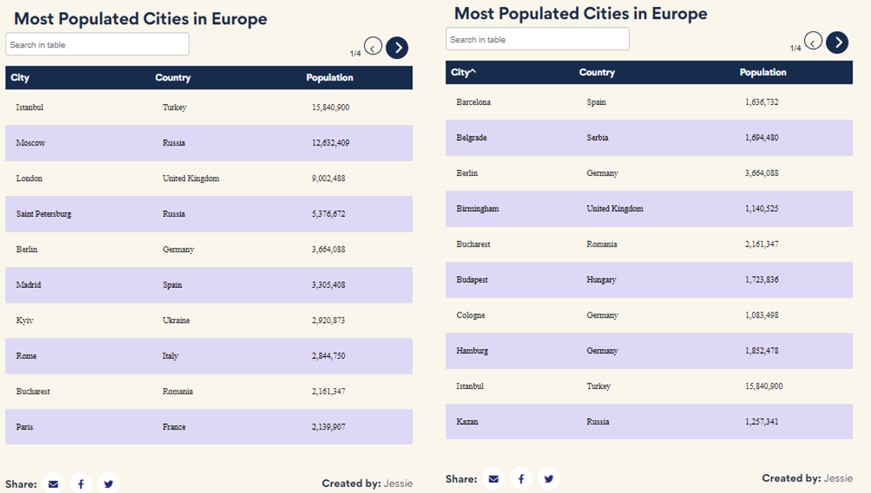
Task: Click the Twitter share icon under the left table
Action: 108,483
